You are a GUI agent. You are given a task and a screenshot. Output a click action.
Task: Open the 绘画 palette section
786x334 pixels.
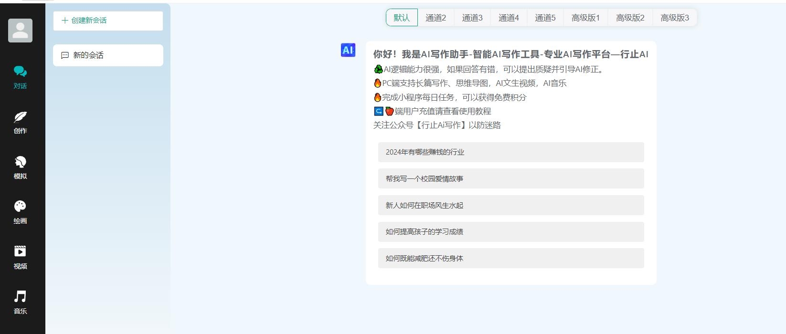(20, 212)
